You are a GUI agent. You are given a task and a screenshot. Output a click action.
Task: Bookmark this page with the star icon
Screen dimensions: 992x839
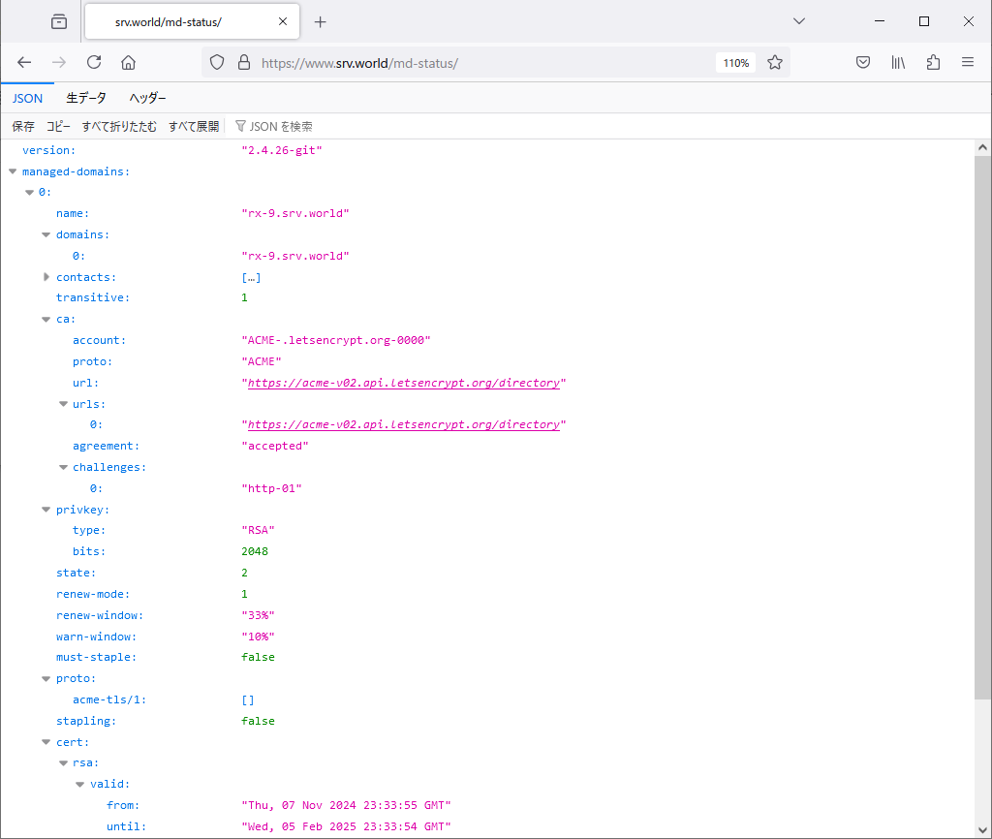pos(775,62)
